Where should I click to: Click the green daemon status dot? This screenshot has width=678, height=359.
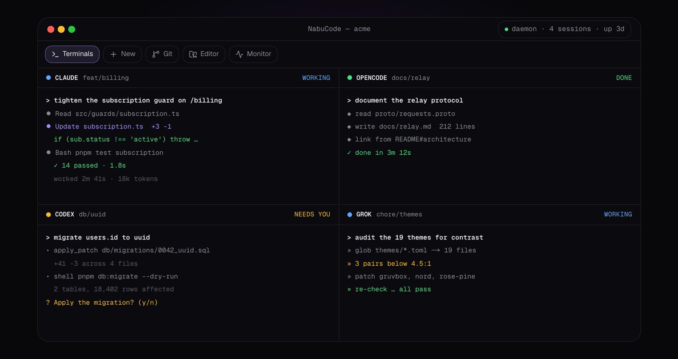point(506,29)
